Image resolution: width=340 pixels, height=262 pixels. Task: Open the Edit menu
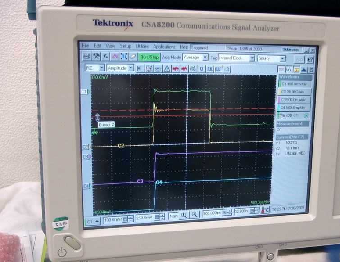pos(97,46)
